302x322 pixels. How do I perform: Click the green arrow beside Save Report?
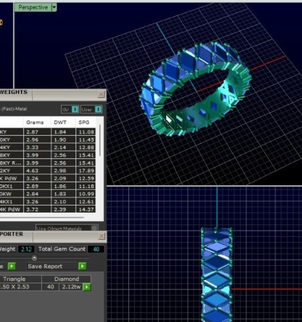point(82,266)
